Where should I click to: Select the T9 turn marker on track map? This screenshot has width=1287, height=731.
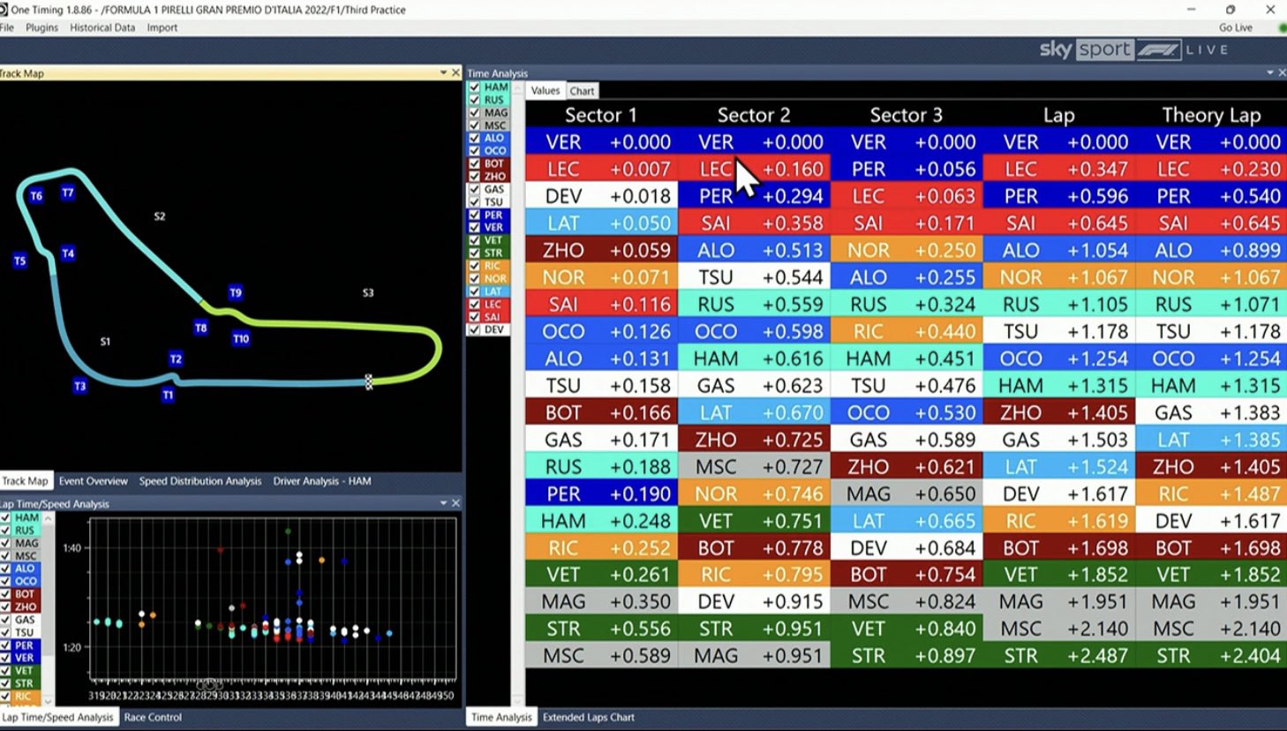coord(236,292)
